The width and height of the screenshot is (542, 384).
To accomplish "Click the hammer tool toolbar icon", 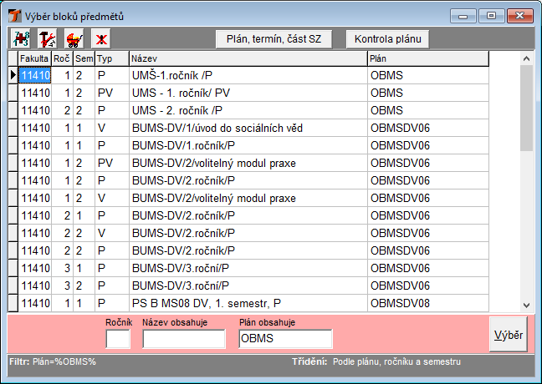I will [x=47, y=38].
